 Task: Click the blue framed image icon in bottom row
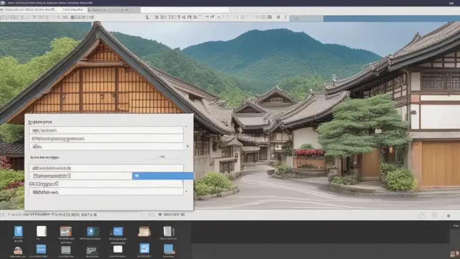click(144, 249)
